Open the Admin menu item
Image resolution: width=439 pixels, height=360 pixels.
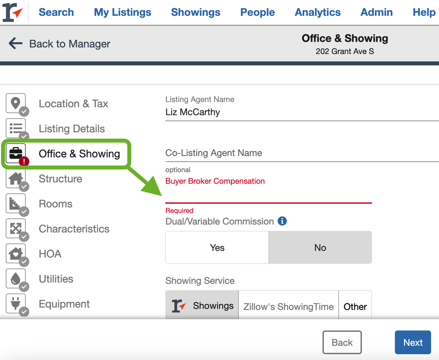click(376, 12)
